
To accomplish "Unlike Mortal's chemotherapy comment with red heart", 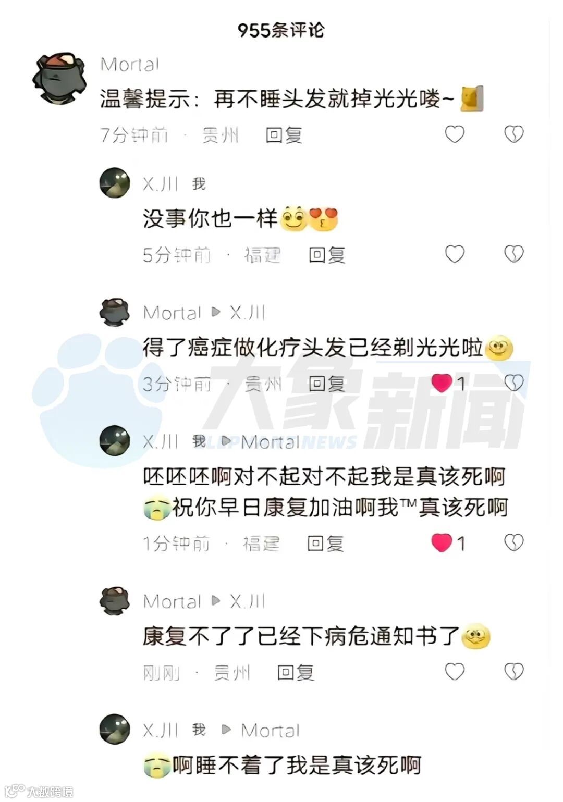I will coord(442,383).
